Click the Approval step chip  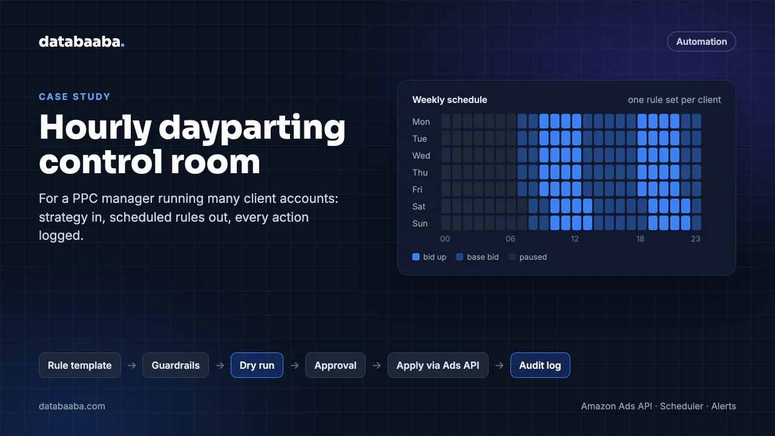(x=335, y=365)
